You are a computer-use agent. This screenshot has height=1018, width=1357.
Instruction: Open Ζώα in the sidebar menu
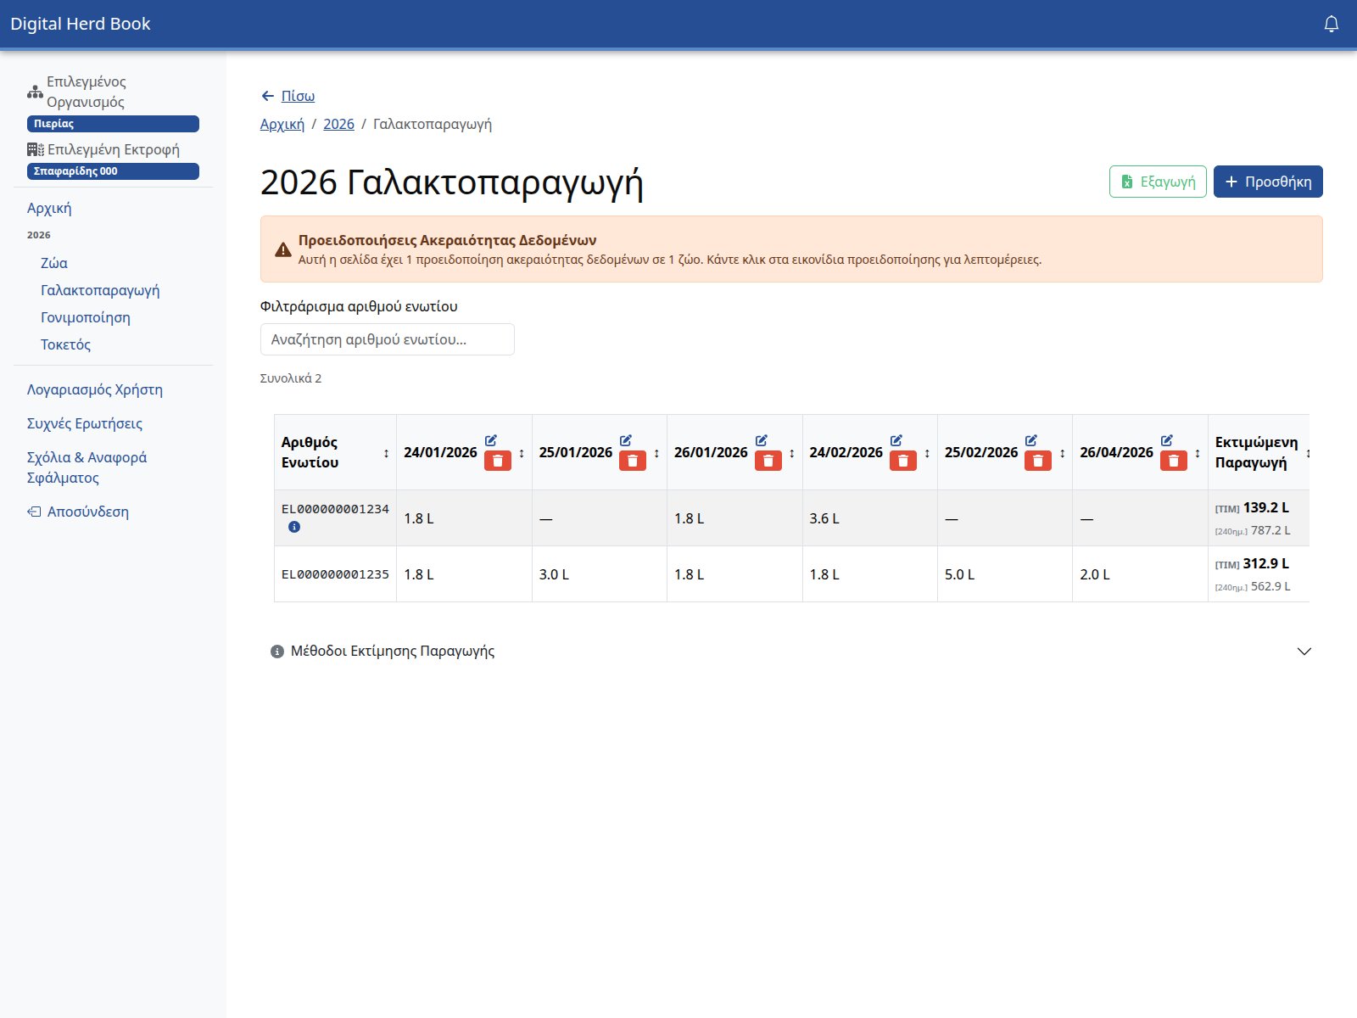coord(54,263)
